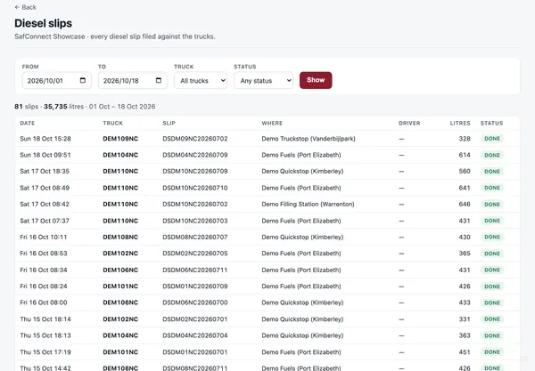The image size is (535, 371).
Task: Click the Thu 15 Oct 18:14 date cell
Action: point(45,319)
